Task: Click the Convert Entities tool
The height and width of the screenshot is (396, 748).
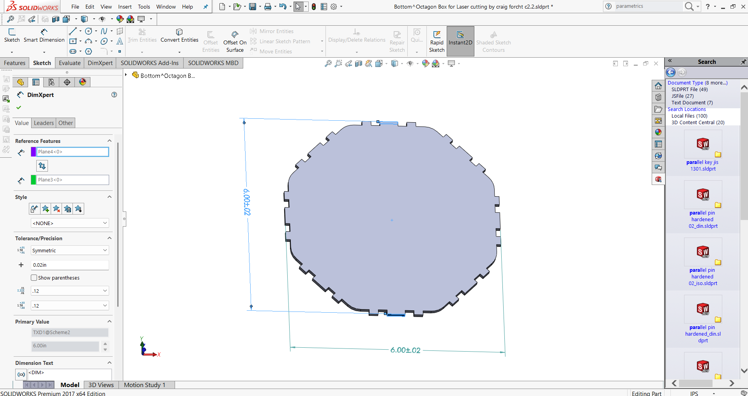Action: pos(179,35)
